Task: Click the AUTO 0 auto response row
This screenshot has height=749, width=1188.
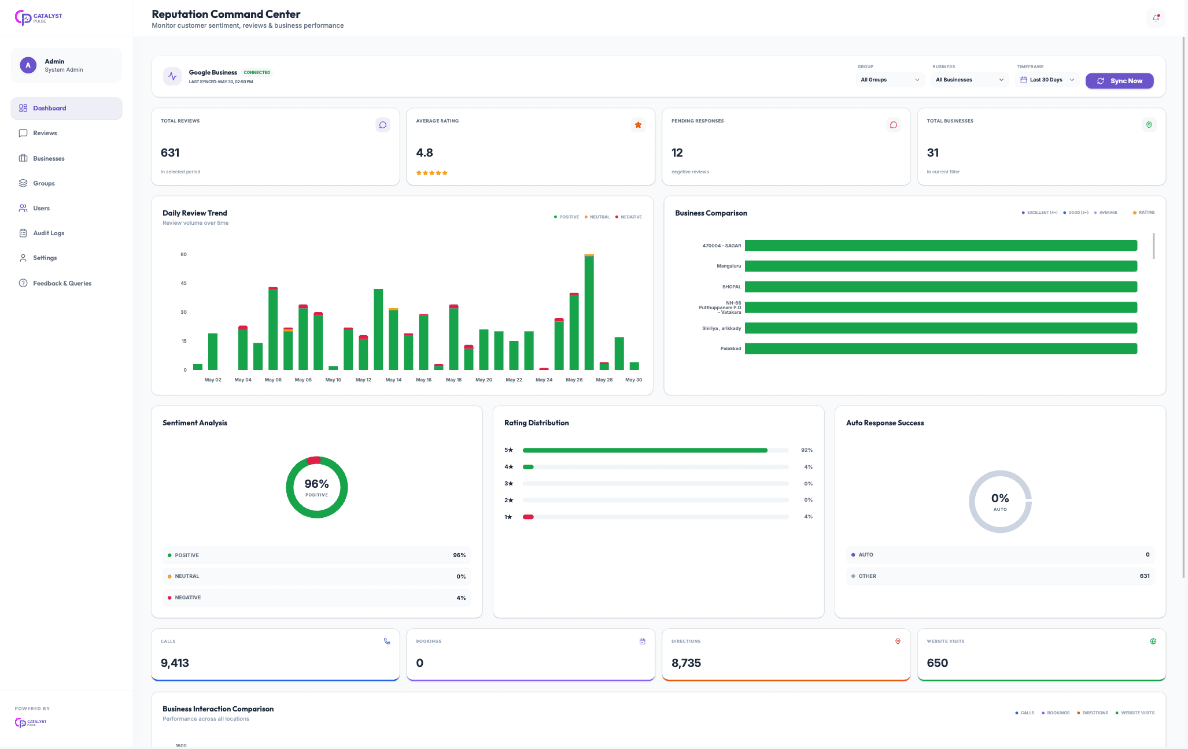Action: [x=1000, y=555]
